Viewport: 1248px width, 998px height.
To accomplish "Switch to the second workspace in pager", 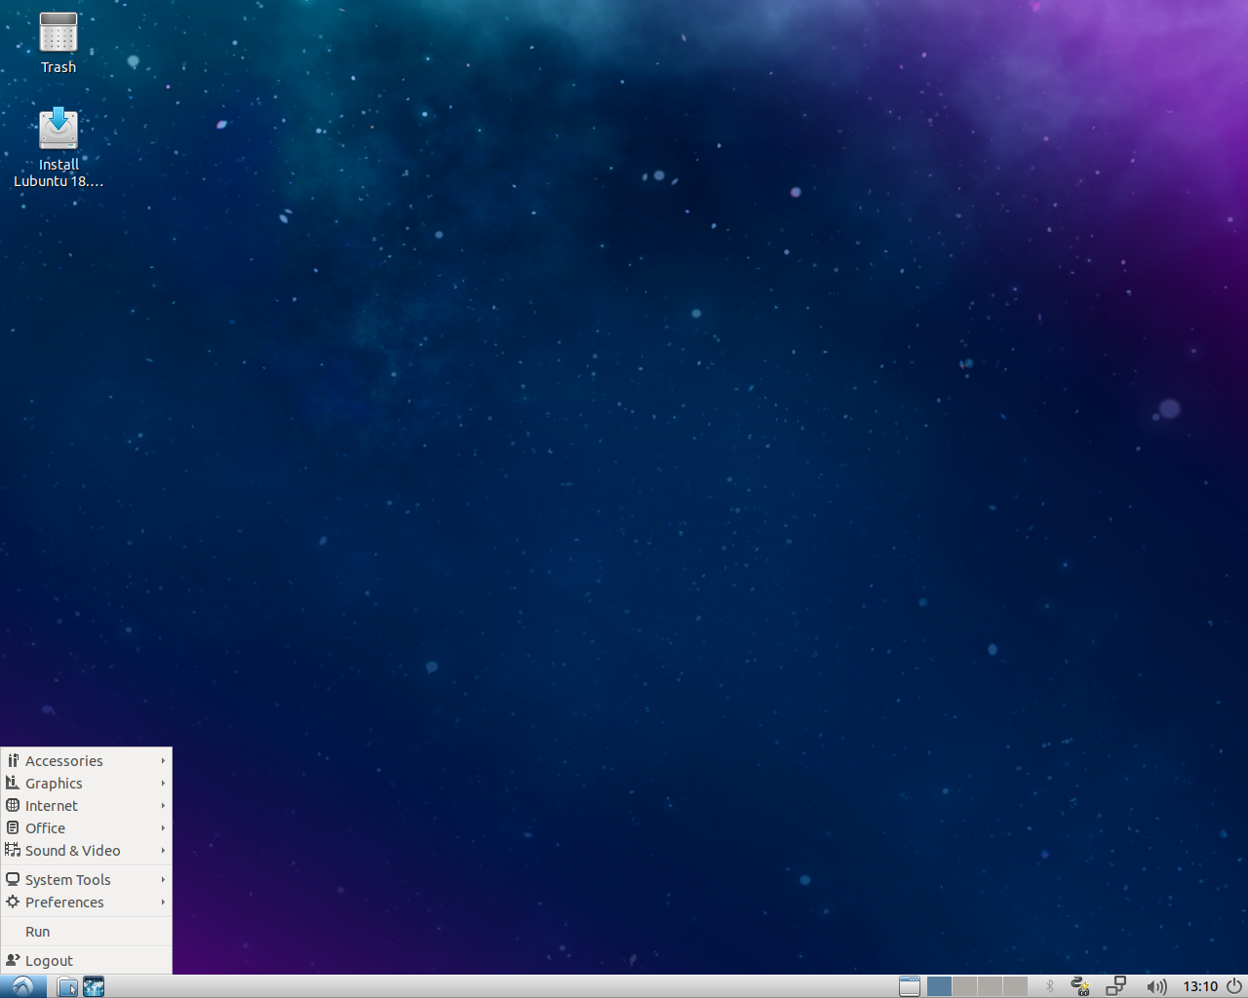I will point(964,986).
